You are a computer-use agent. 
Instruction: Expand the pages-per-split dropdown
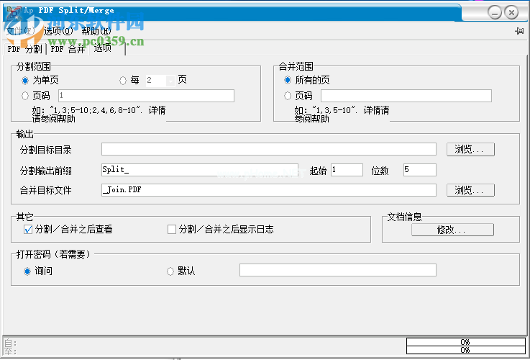170,81
